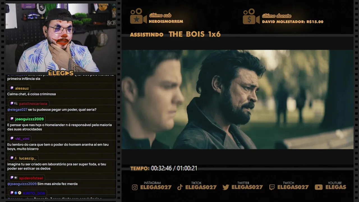
Task: Click the Twitch logo icon in footer
Action: [272, 187]
